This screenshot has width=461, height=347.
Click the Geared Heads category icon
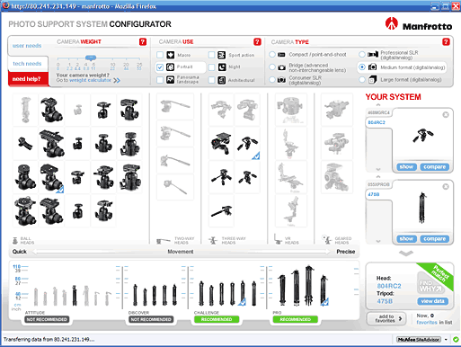326,239
